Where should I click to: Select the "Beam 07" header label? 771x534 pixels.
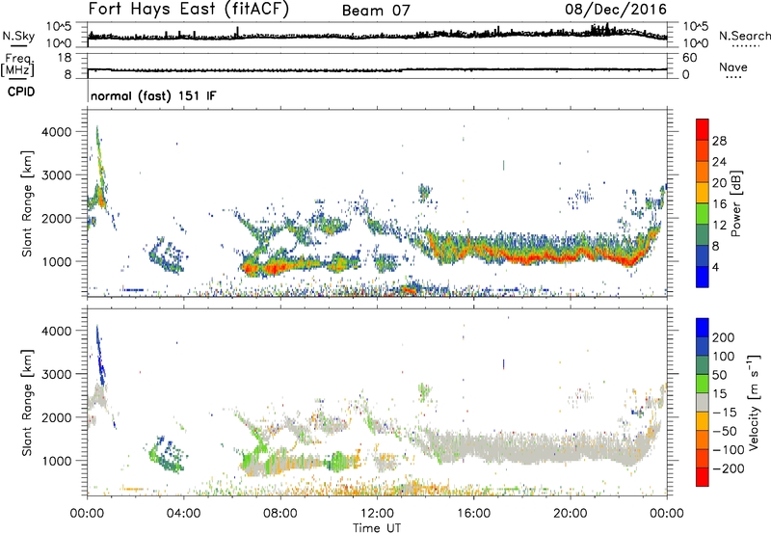click(x=376, y=11)
